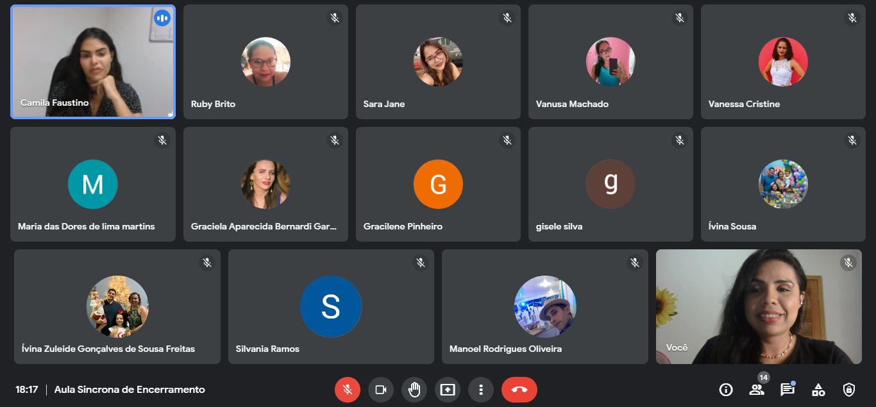Screen dimensions: 876x407
Task: Click muted mic icon on Ruby Brito tile
Action: tap(334, 18)
